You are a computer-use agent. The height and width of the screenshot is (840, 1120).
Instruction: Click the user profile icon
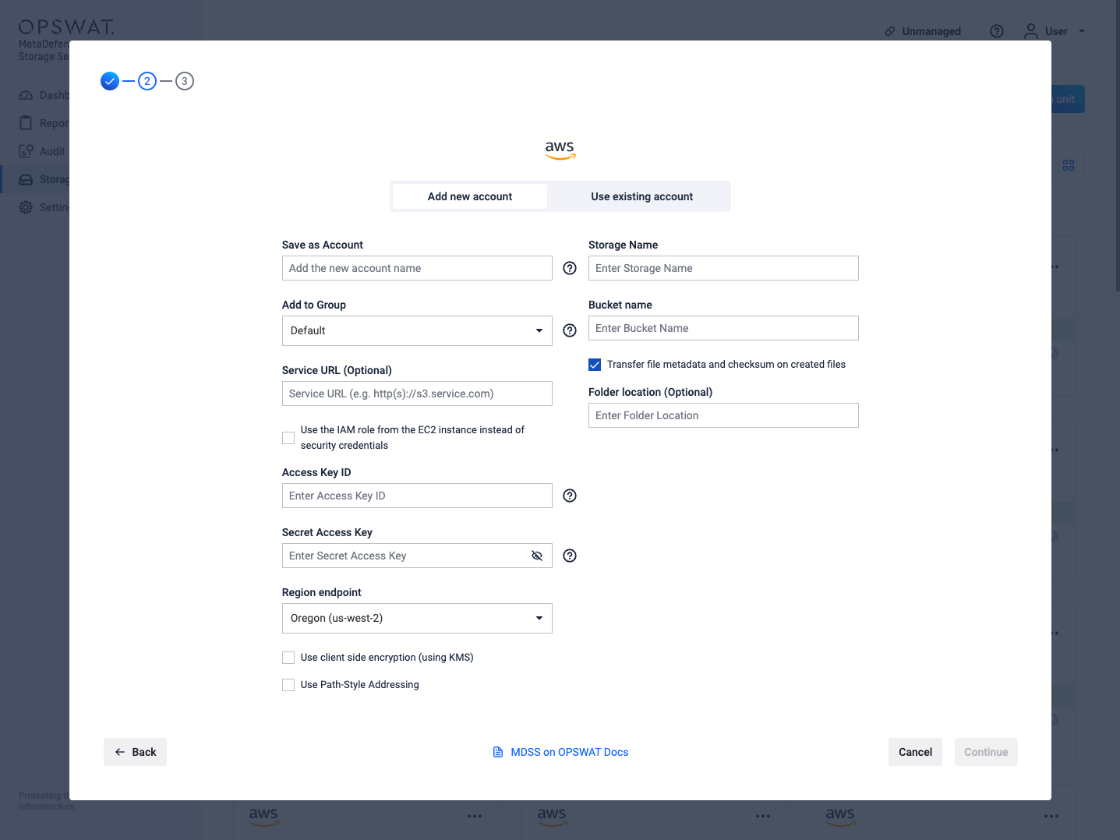(1031, 31)
